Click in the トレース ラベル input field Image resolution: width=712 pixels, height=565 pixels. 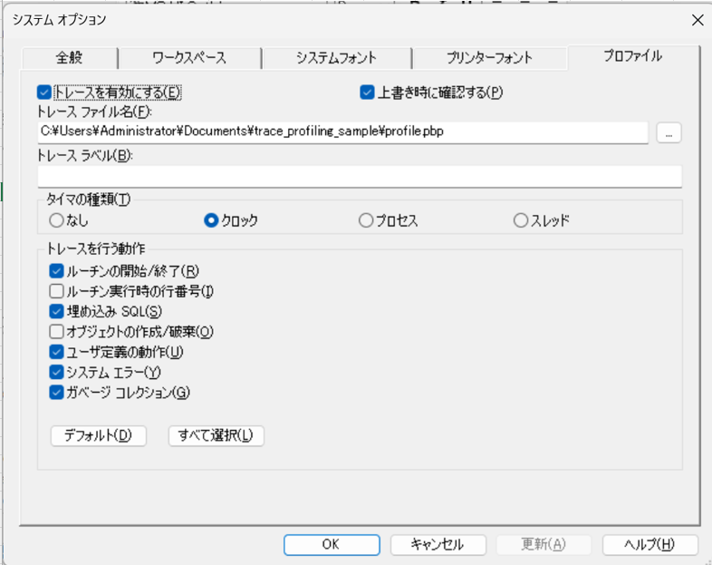[359, 175]
